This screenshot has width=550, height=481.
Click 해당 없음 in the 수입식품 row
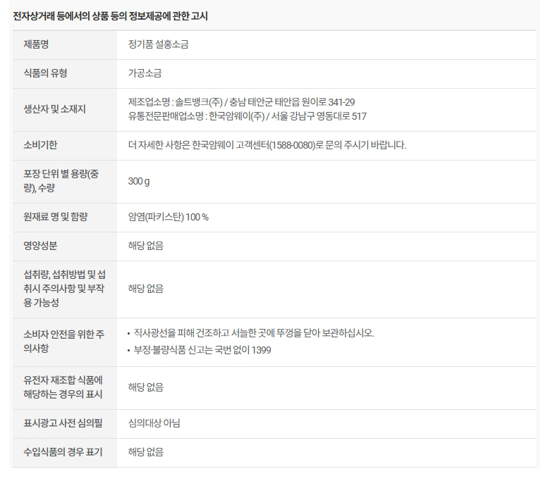(145, 452)
